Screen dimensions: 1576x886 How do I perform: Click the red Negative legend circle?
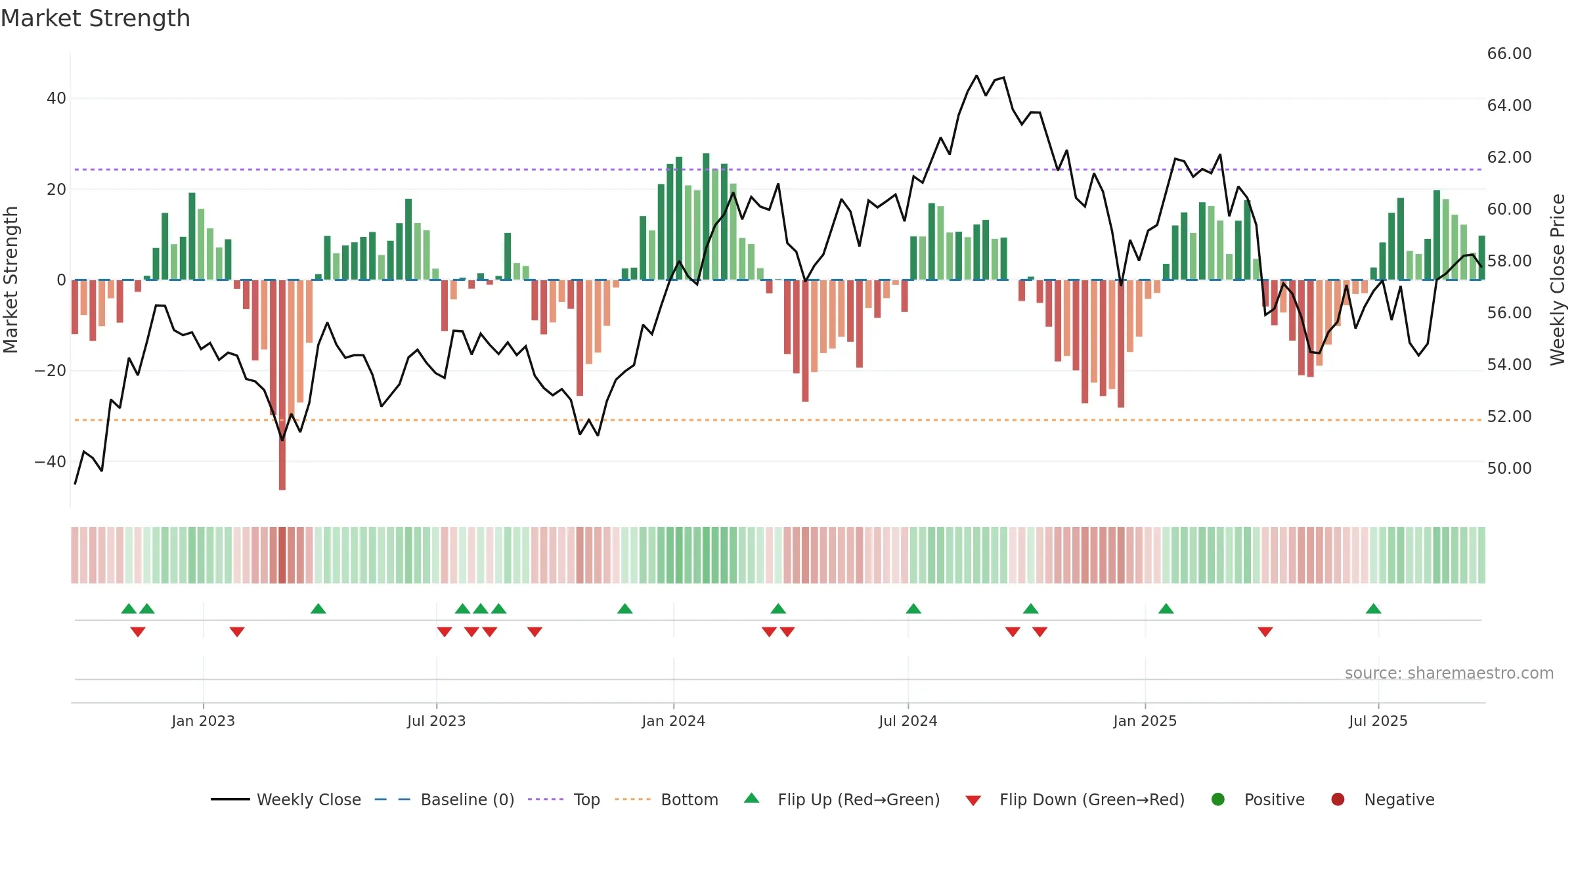tap(1338, 799)
